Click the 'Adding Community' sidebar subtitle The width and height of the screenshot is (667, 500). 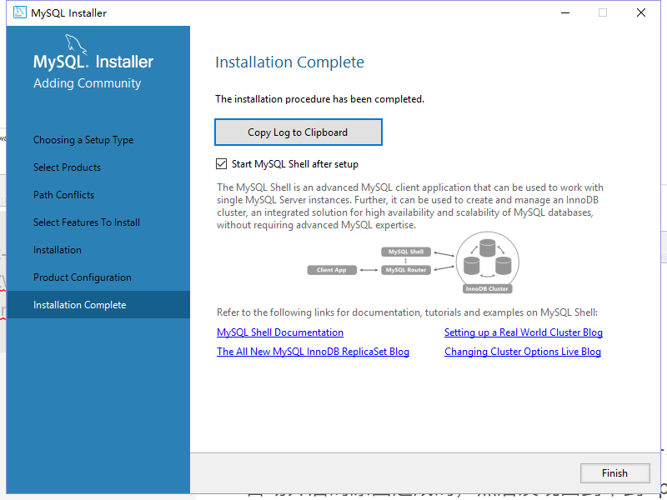click(88, 83)
